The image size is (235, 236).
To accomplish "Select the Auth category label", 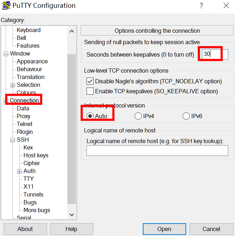I will [30, 171].
